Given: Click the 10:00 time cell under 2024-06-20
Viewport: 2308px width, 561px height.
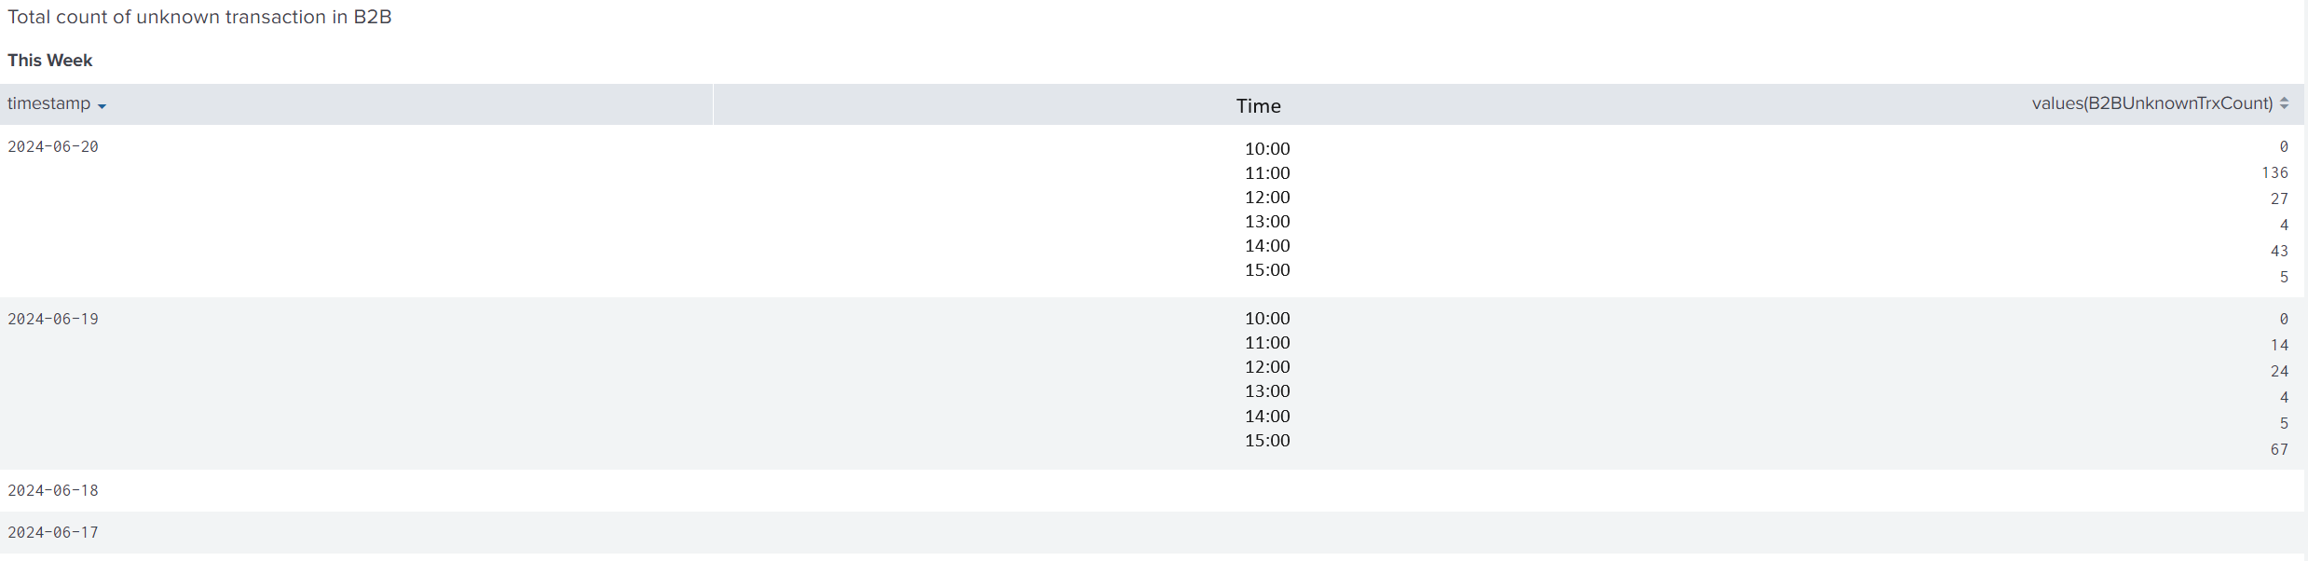Looking at the screenshot, I should tap(1266, 148).
